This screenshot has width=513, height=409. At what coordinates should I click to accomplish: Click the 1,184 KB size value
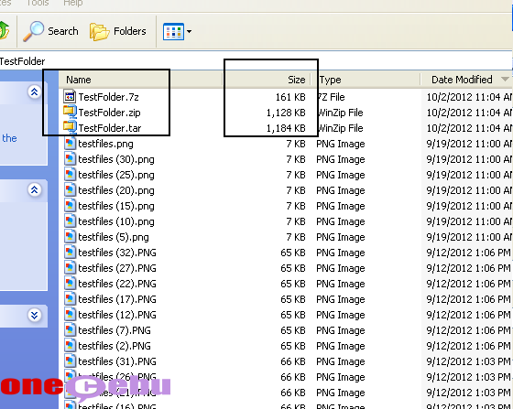[x=286, y=128]
